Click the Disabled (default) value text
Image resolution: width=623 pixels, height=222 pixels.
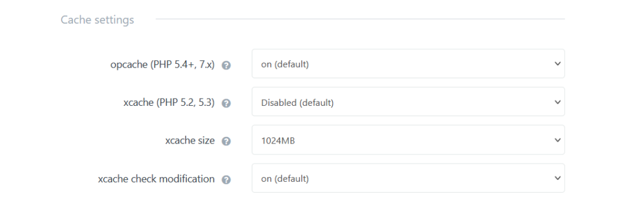coord(297,102)
